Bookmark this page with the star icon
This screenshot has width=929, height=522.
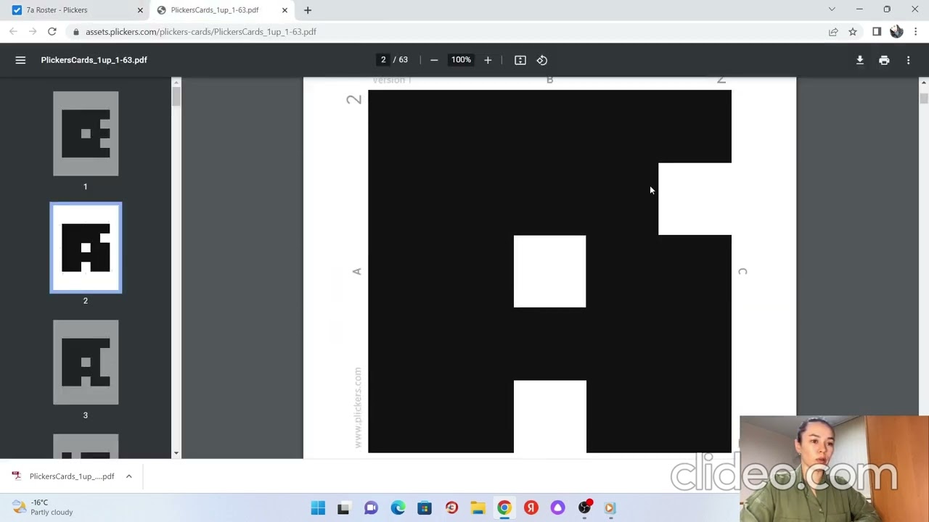[853, 32]
